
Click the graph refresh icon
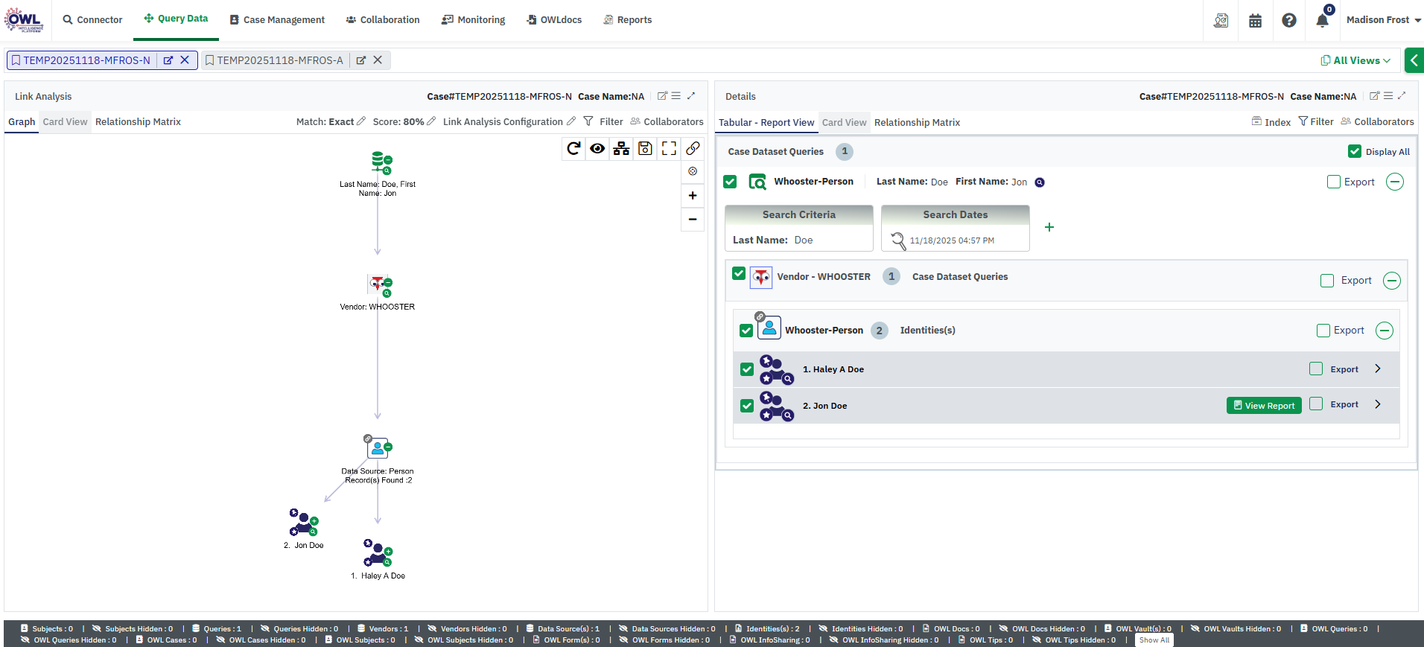tap(573, 148)
